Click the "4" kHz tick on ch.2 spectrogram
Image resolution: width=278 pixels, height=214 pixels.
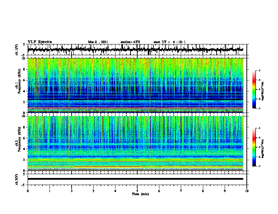coord(25,149)
